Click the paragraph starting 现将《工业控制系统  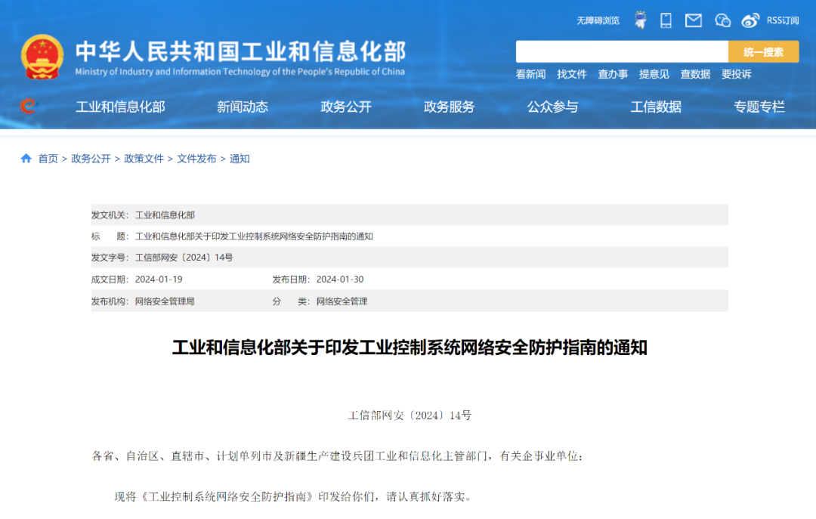(x=293, y=496)
